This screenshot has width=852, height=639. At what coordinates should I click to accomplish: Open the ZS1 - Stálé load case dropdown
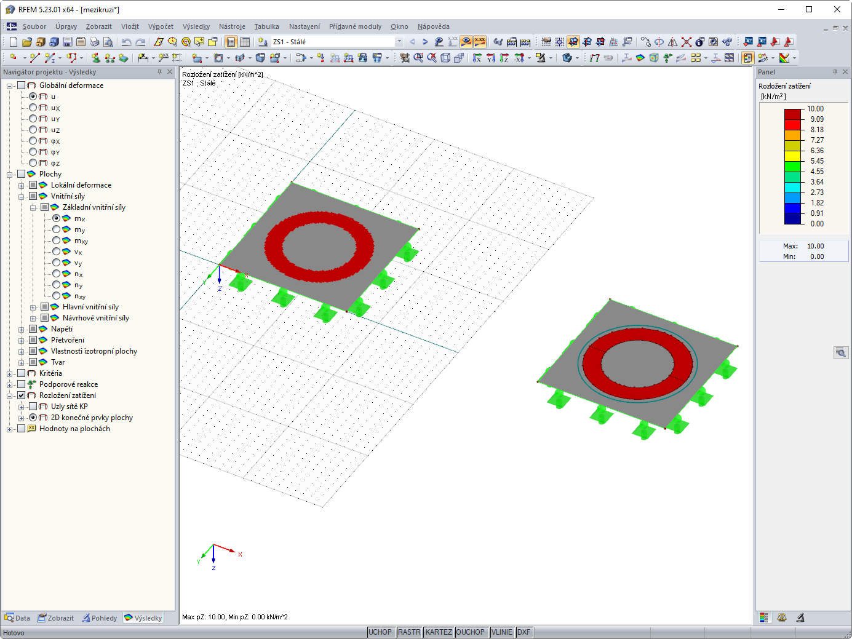399,42
